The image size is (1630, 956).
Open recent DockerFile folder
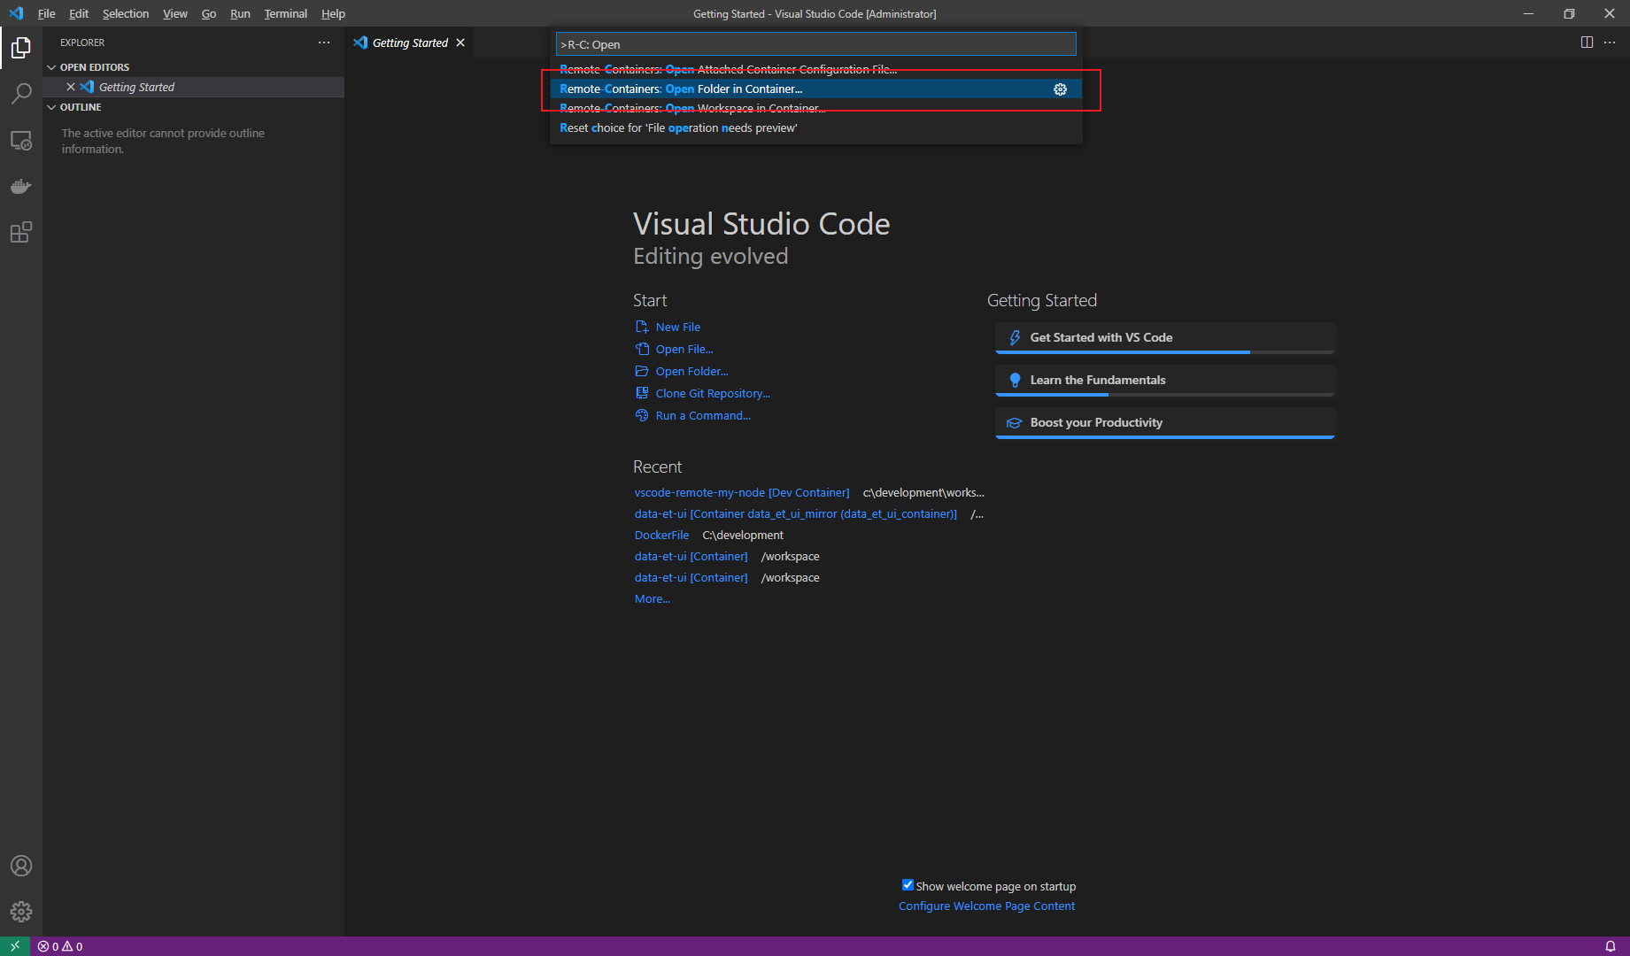click(x=661, y=535)
